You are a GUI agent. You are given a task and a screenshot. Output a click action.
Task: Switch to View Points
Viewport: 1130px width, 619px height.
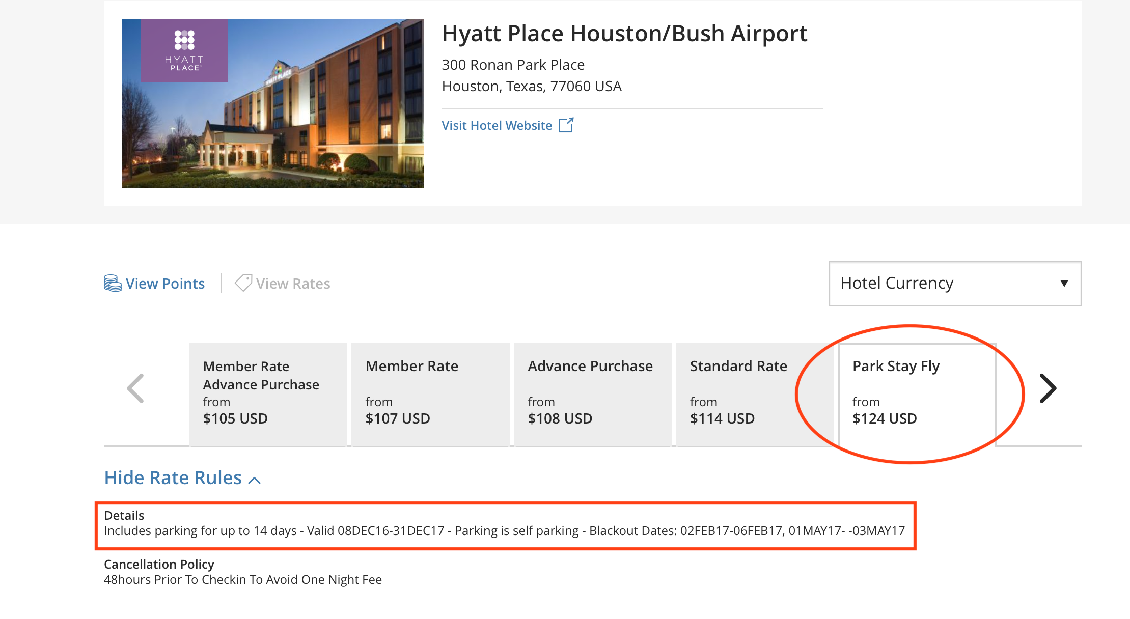point(165,284)
